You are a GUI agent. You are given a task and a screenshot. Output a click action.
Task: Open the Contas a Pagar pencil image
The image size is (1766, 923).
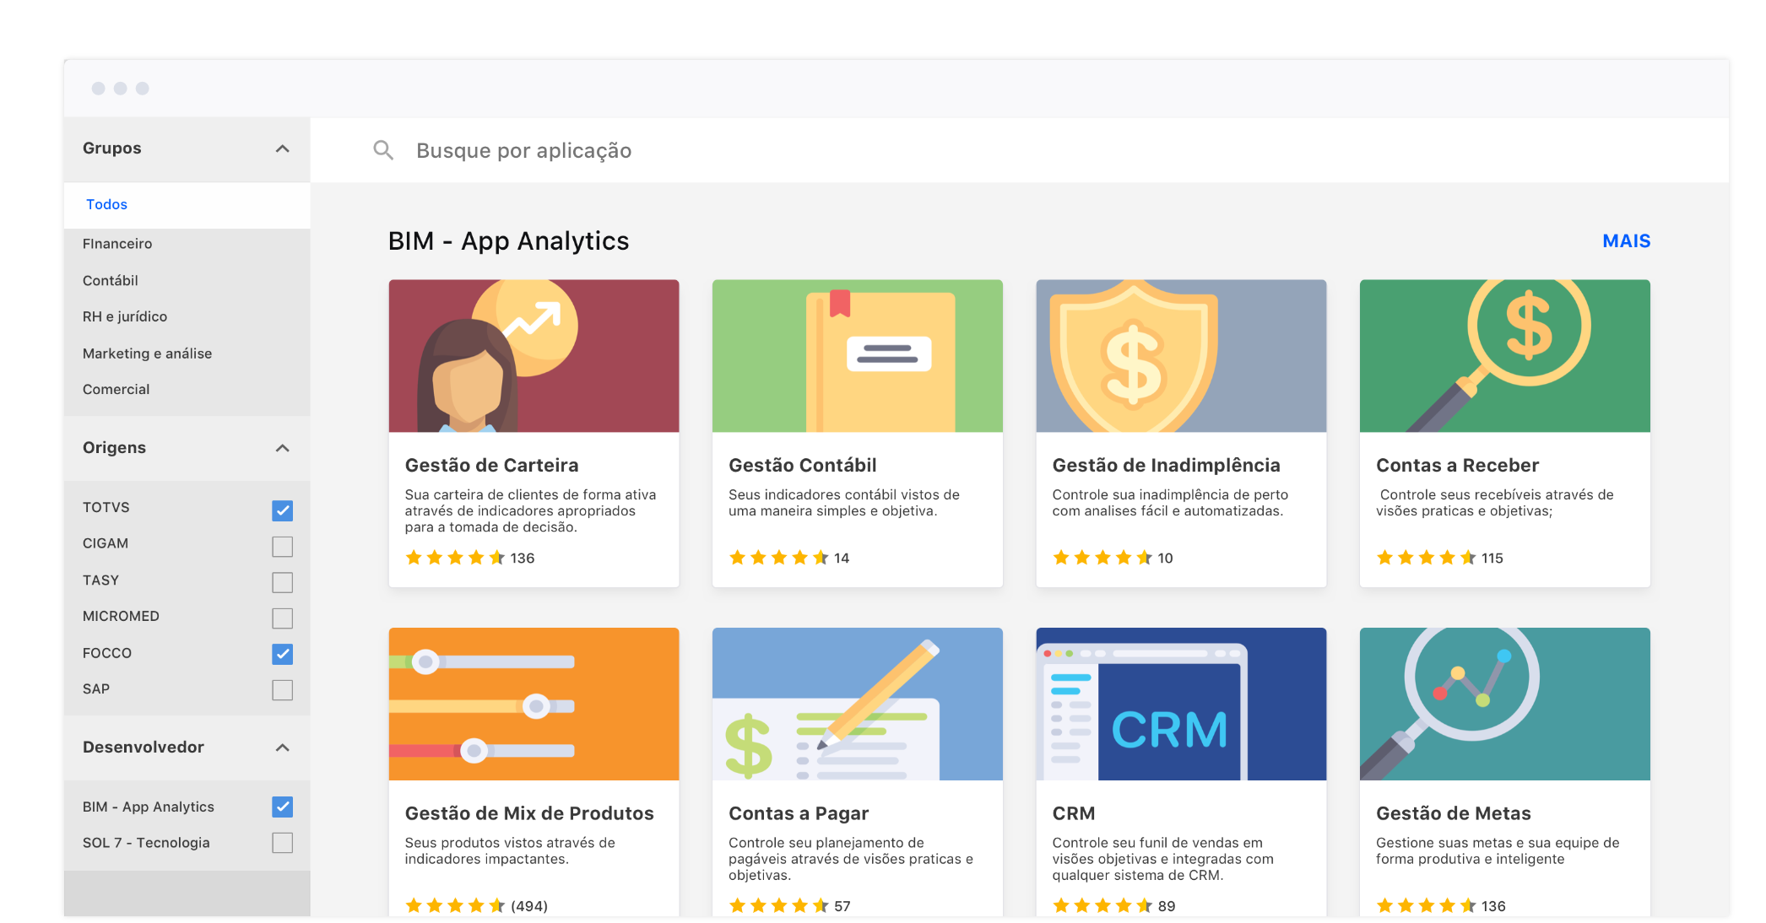858,704
